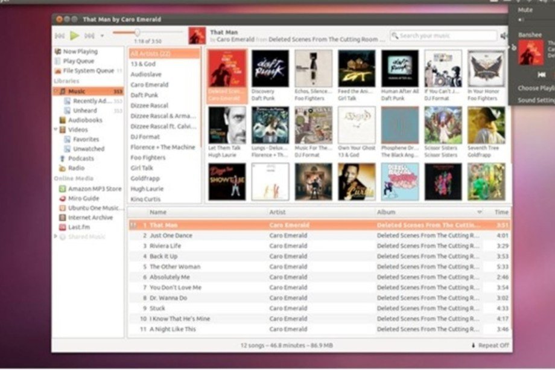Select the track Riviera Life
The height and width of the screenshot is (370, 555).
pos(319,246)
